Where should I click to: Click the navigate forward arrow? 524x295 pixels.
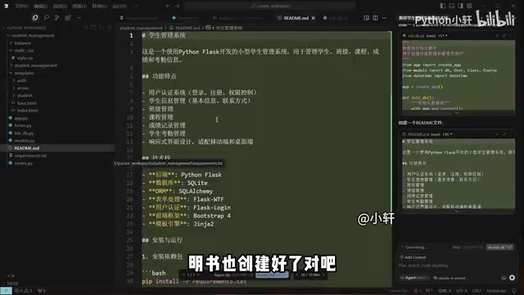coord(177,6)
